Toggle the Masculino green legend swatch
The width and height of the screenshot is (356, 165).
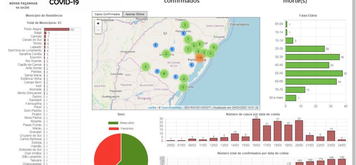click(113, 123)
